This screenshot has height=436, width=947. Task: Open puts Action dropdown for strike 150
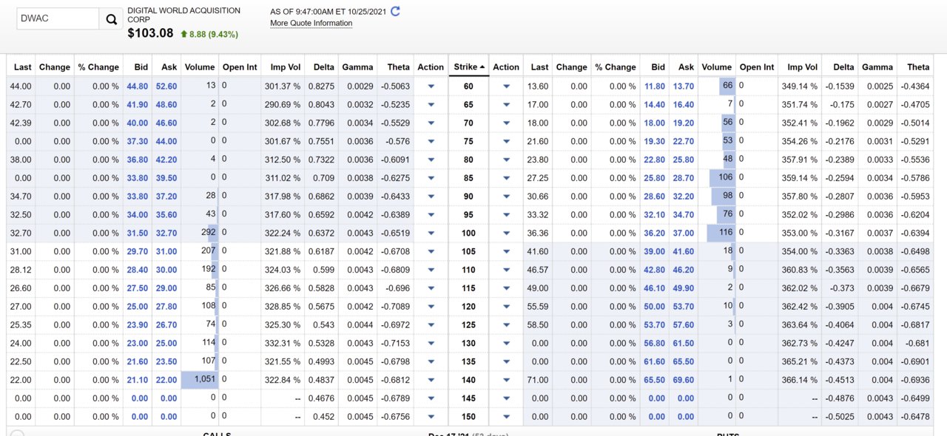click(506, 417)
